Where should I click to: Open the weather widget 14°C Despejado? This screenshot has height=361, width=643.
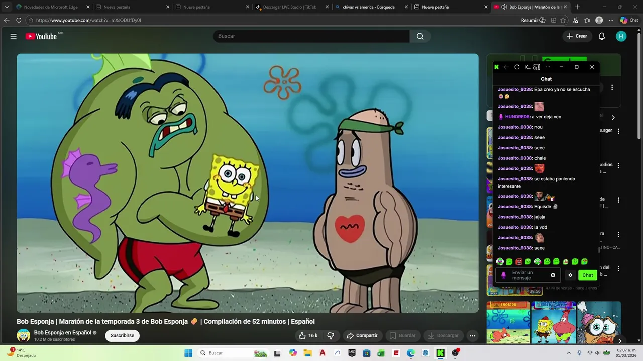[22, 353]
